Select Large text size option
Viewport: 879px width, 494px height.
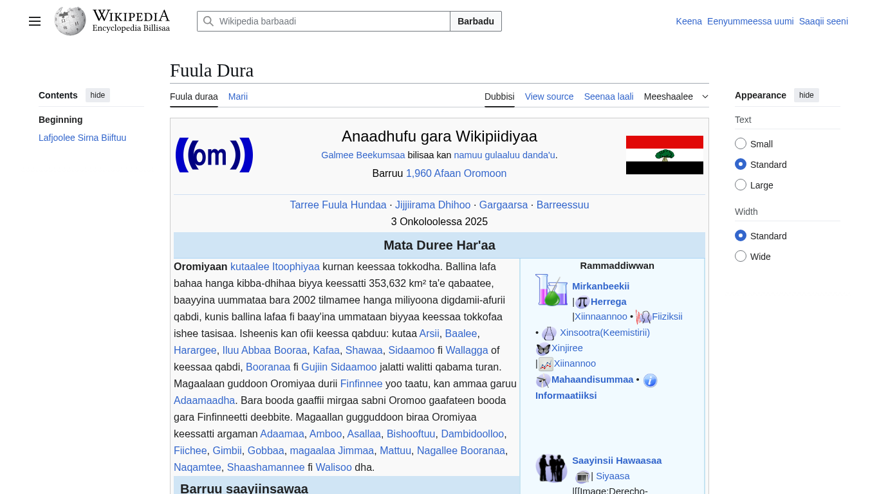[x=741, y=185]
